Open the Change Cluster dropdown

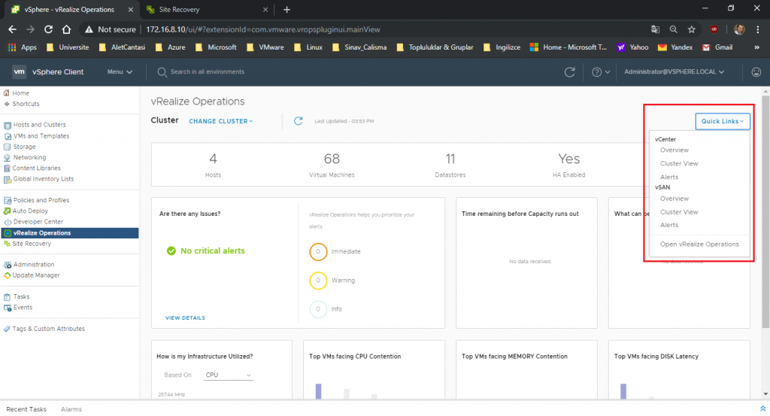coord(220,121)
